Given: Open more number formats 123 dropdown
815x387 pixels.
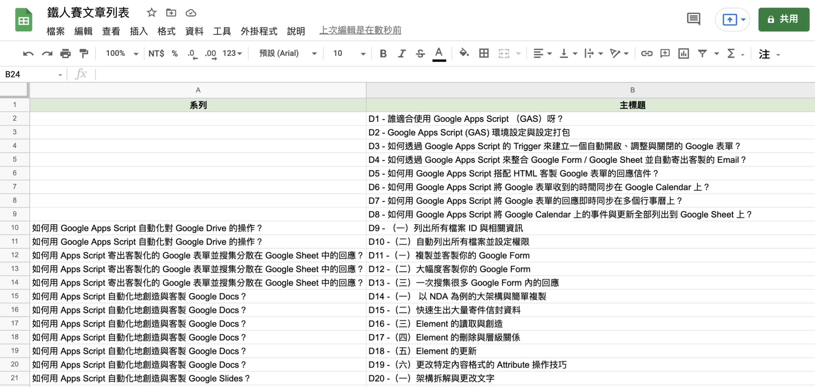Looking at the screenshot, I should (232, 53).
